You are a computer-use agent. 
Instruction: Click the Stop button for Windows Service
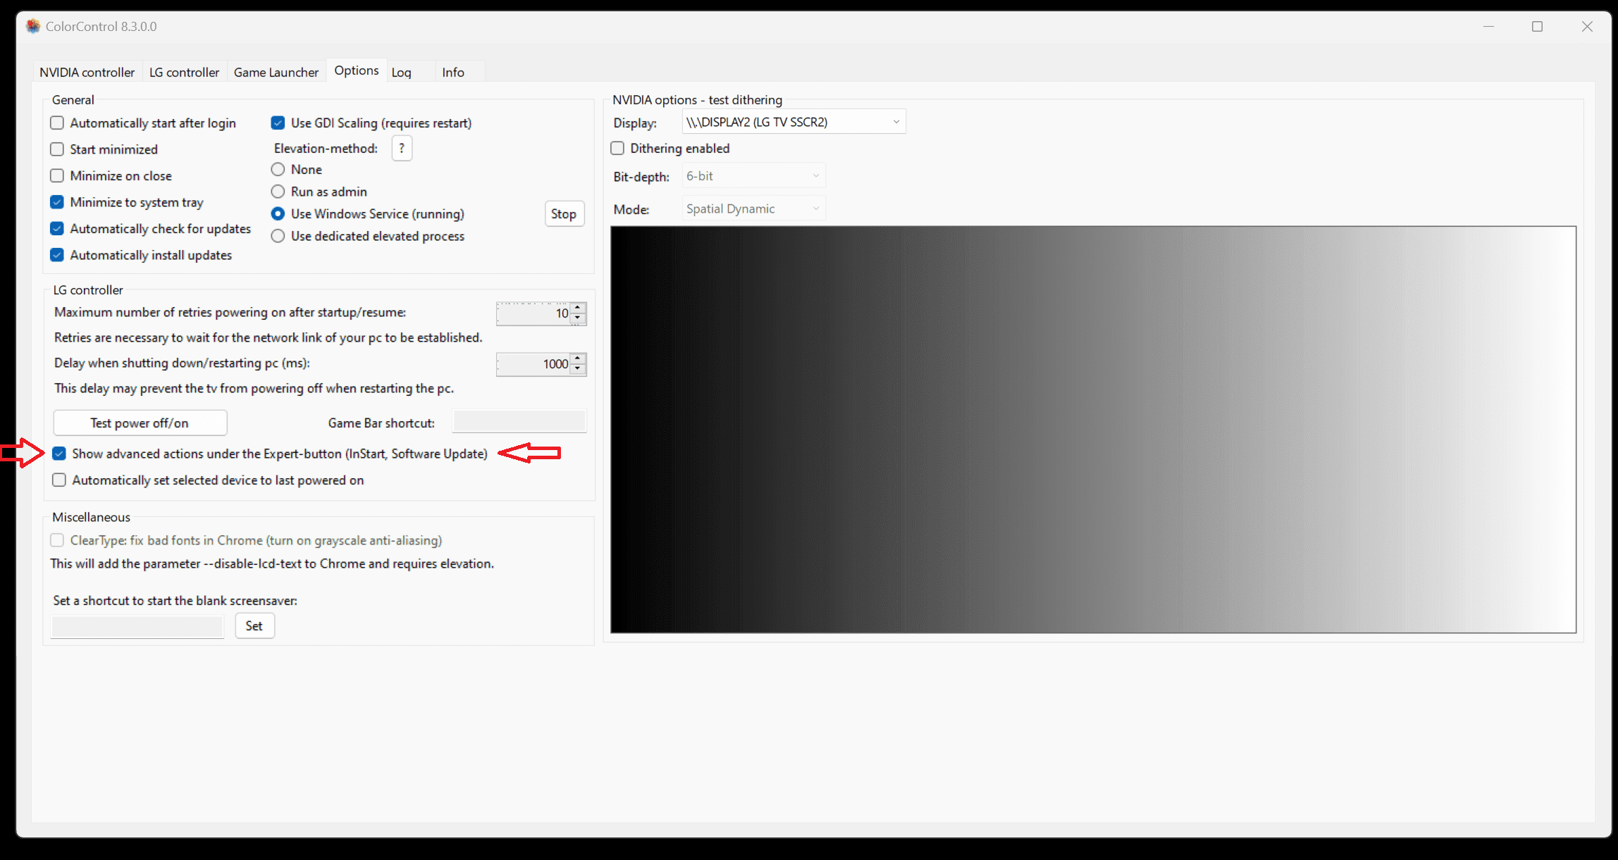564,214
